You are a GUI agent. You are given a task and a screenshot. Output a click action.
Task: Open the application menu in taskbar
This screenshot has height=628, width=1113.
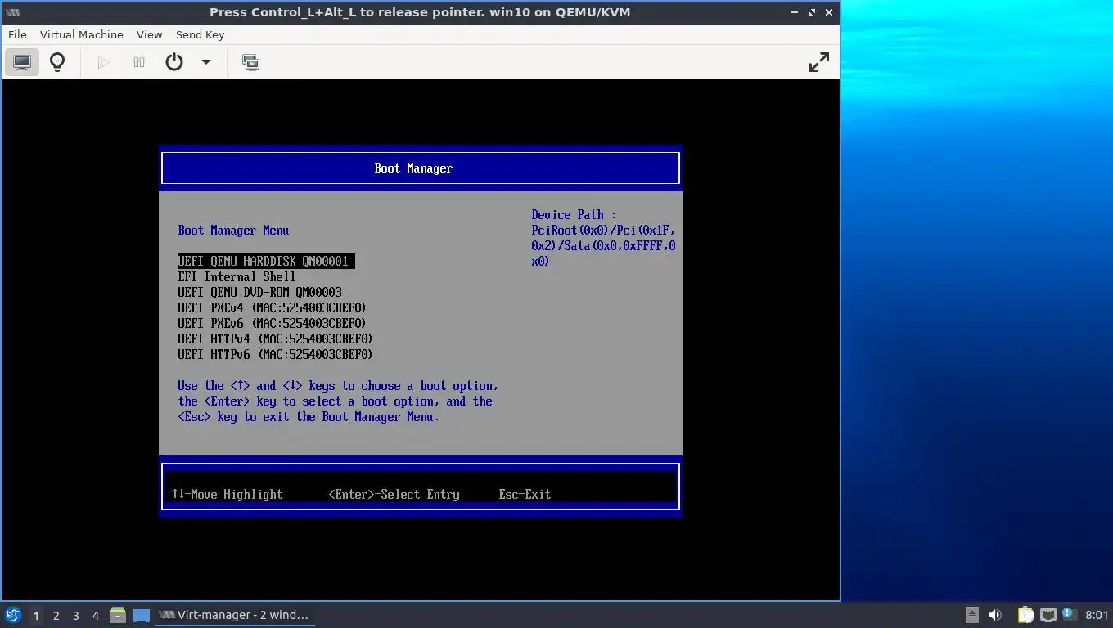click(13, 615)
